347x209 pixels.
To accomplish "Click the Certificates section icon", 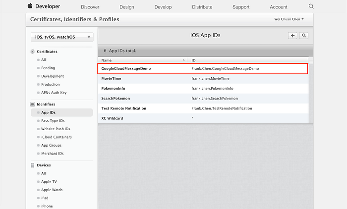I will (x=33, y=52).
